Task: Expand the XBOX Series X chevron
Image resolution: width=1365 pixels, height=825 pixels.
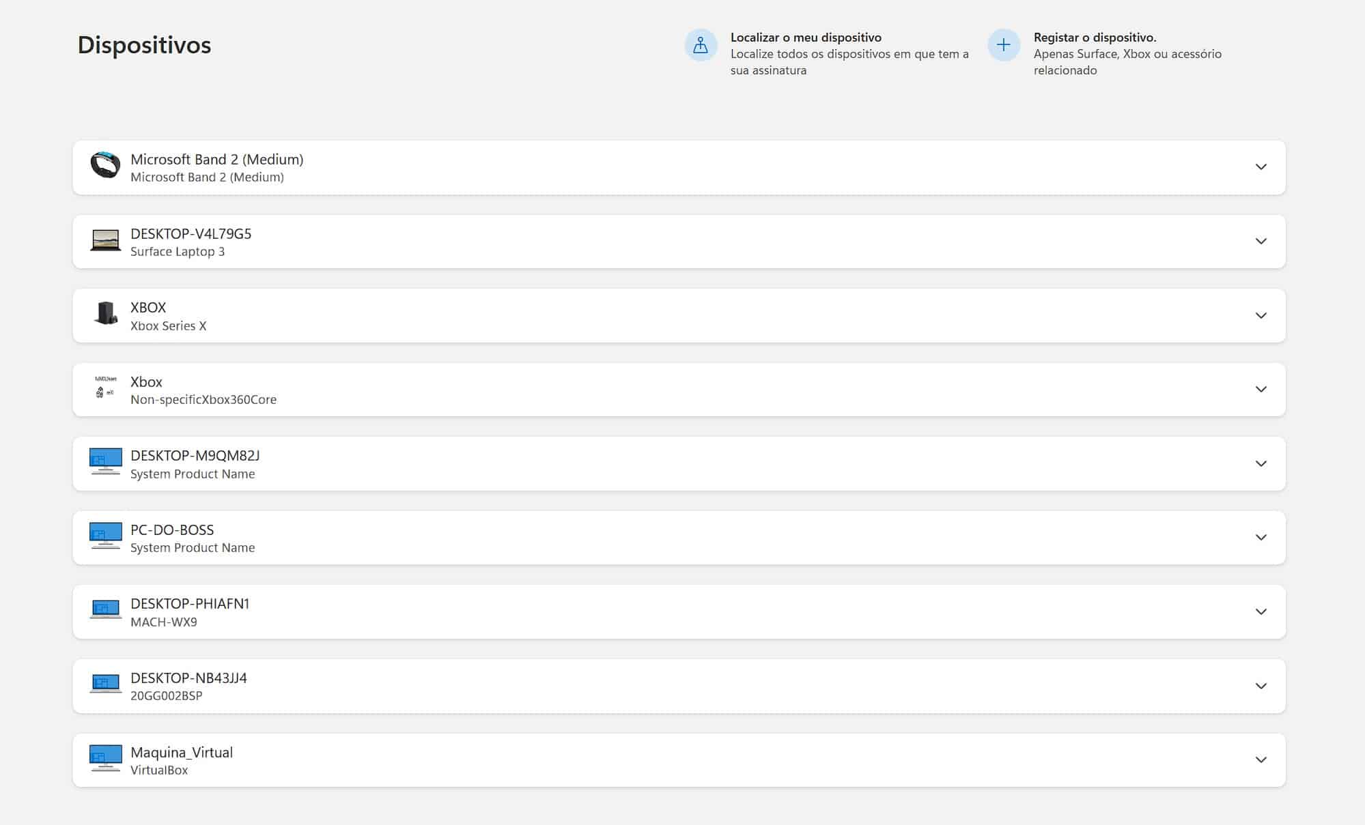Action: 1261,315
